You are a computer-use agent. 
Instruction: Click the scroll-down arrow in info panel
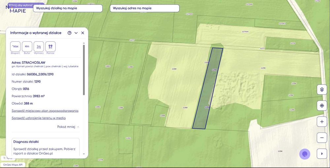(x=84, y=154)
